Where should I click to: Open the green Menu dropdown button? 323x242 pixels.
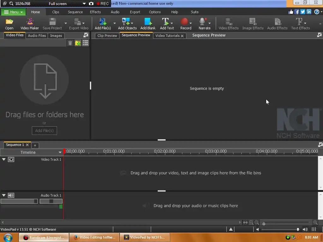pyautogui.click(x=13, y=12)
